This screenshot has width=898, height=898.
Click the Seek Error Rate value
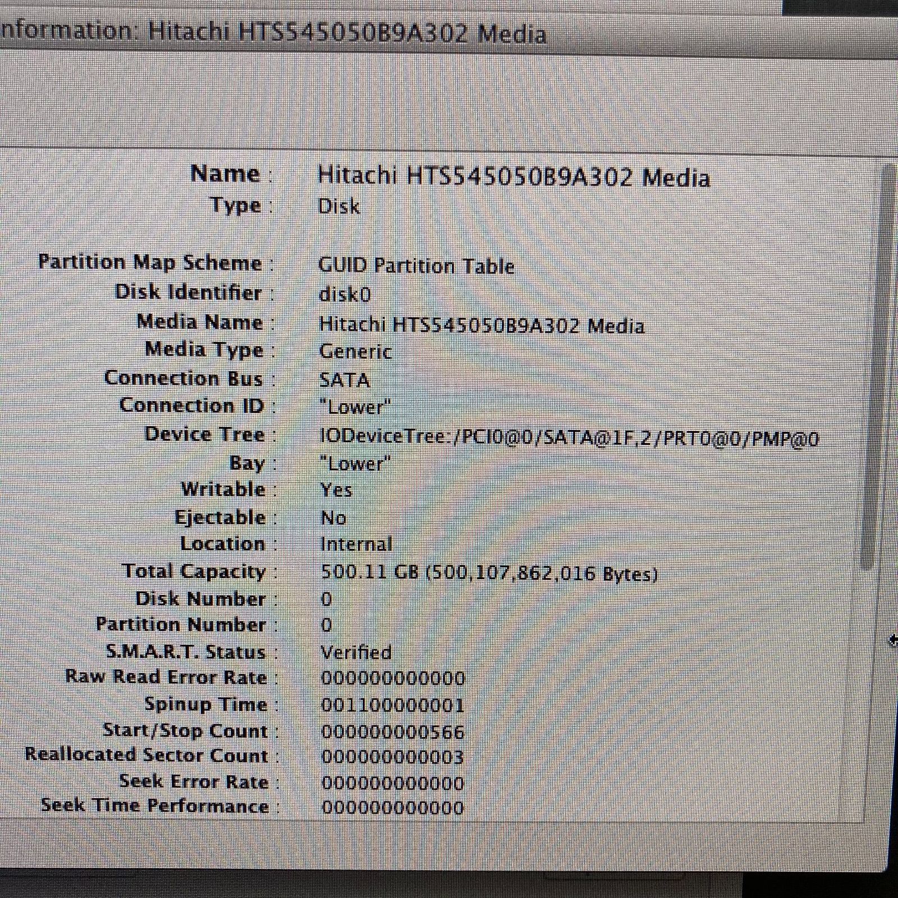tap(392, 783)
